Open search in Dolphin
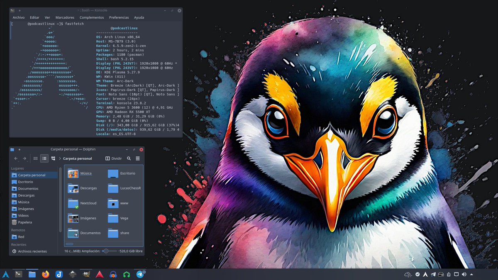 (x=129, y=158)
